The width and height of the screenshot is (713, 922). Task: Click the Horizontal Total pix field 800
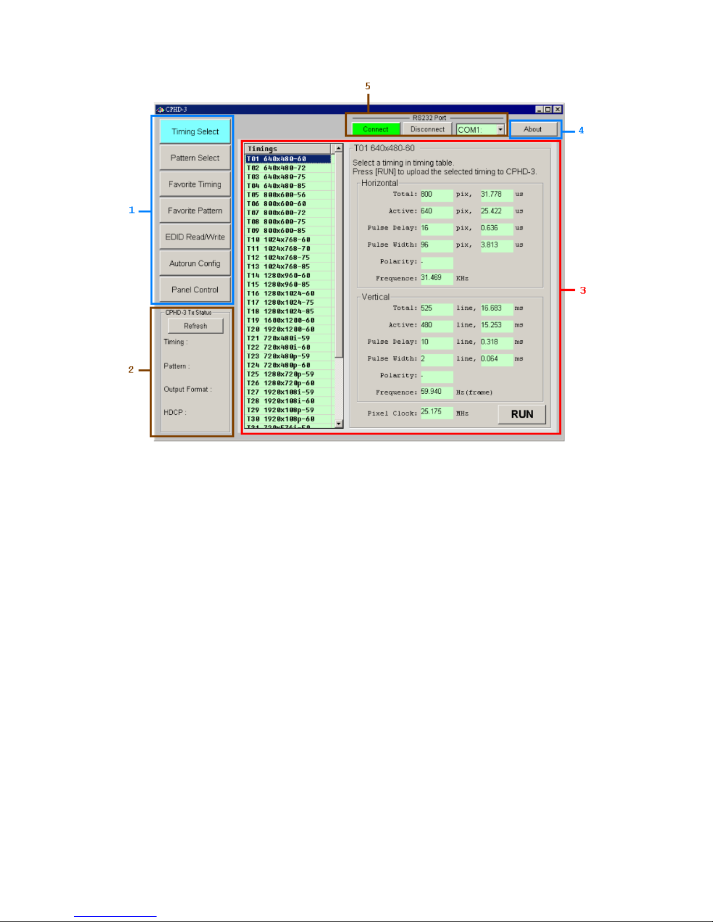click(x=437, y=195)
